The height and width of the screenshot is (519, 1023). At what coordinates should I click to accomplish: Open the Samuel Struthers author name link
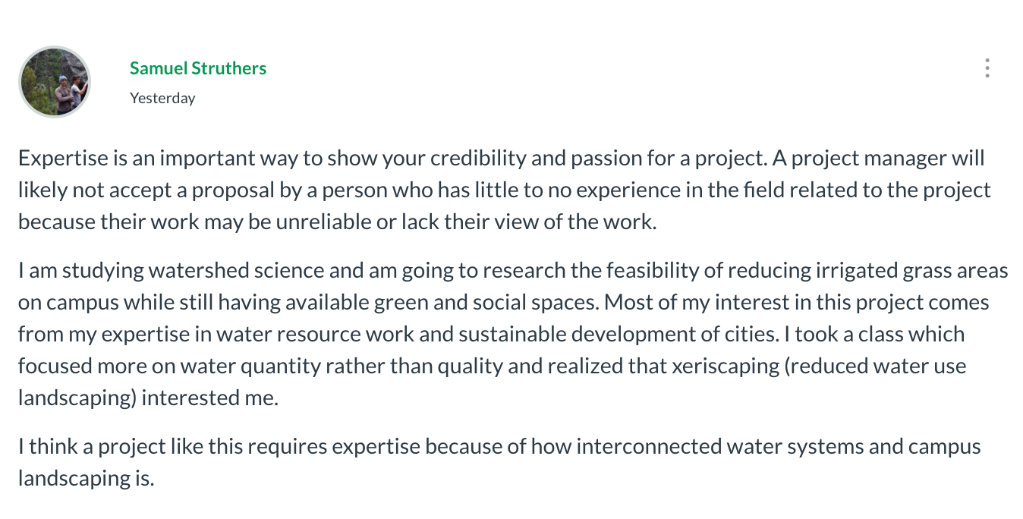(x=198, y=68)
